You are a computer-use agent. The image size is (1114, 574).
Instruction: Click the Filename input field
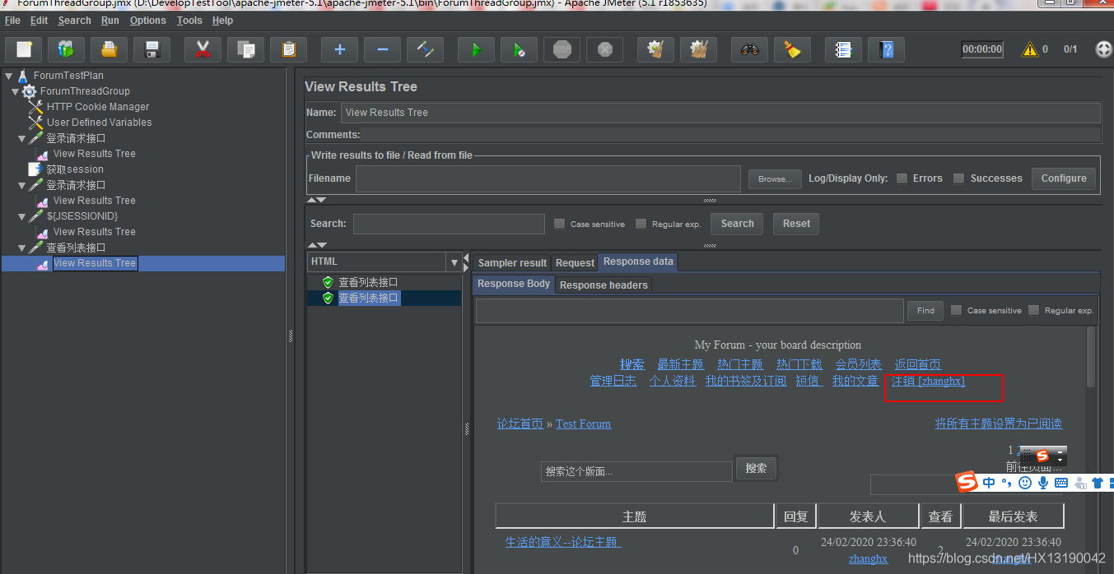click(548, 178)
